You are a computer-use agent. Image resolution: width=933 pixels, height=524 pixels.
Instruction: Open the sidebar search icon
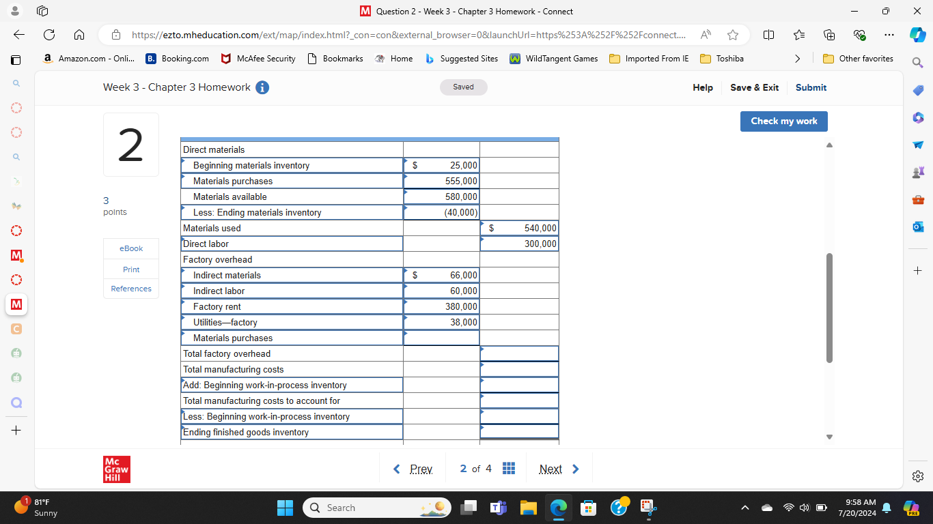click(x=917, y=63)
